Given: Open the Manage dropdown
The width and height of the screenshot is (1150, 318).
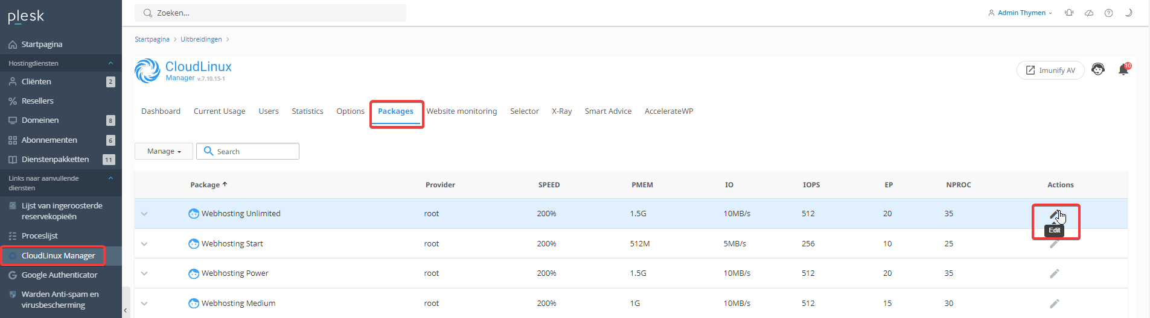Looking at the screenshot, I should pos(164,151).
